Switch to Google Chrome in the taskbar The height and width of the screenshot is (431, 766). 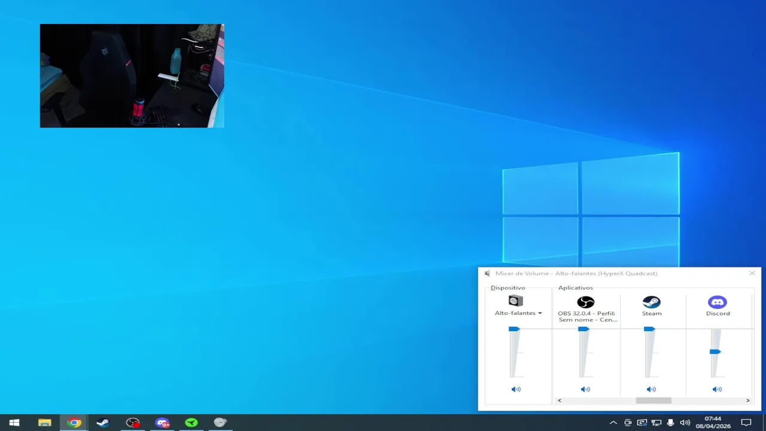[74, 423]
